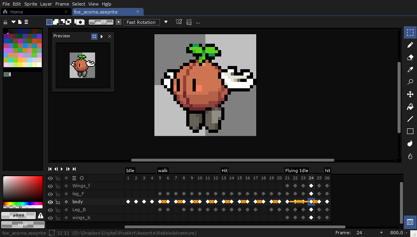Switch to the foe_acoma.aseprite tab
This screenshot has width=417, height=237.
tap(108, 12)
